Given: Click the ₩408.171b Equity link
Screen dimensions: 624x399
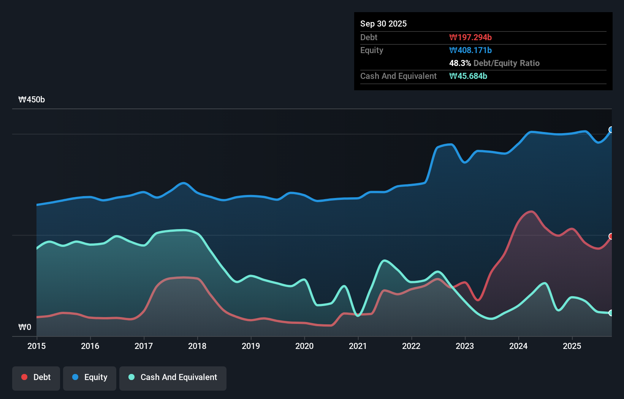Looking at the screenshot, I should 470,50.
